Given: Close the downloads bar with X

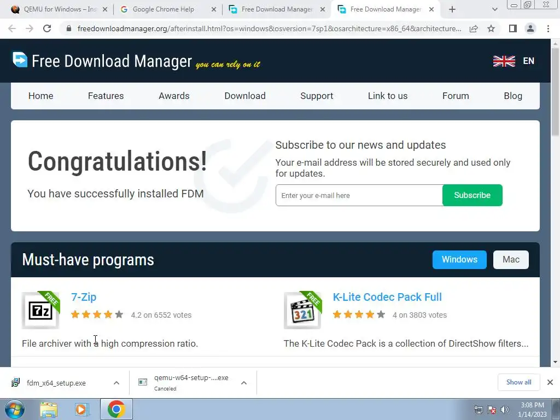Looking at the screenshot, I should (x=550, y=382).
